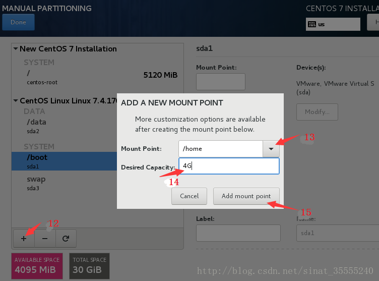Screen dimensions: 379x281
Task: Select the /boot sda1 partition
Action: point(65,161)
